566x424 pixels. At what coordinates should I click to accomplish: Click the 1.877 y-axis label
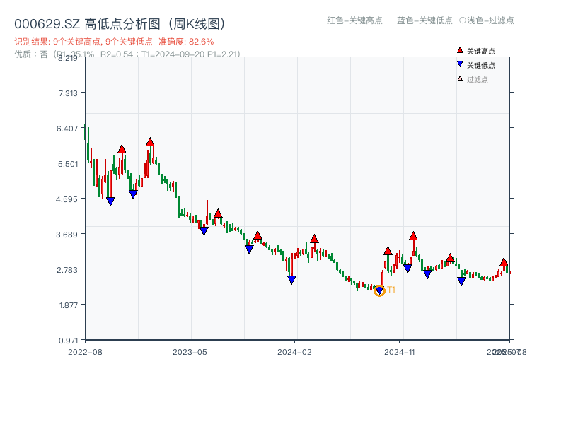click(69, 305)
